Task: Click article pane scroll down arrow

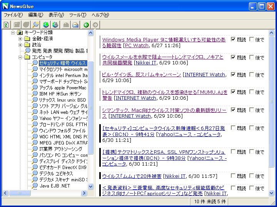Action: click(x=272, y=193)
